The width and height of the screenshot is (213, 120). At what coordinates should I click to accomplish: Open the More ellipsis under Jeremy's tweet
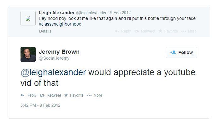(x=89, y=95)
